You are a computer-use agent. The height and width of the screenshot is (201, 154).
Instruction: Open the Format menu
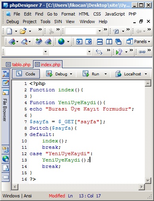(68, 14)
